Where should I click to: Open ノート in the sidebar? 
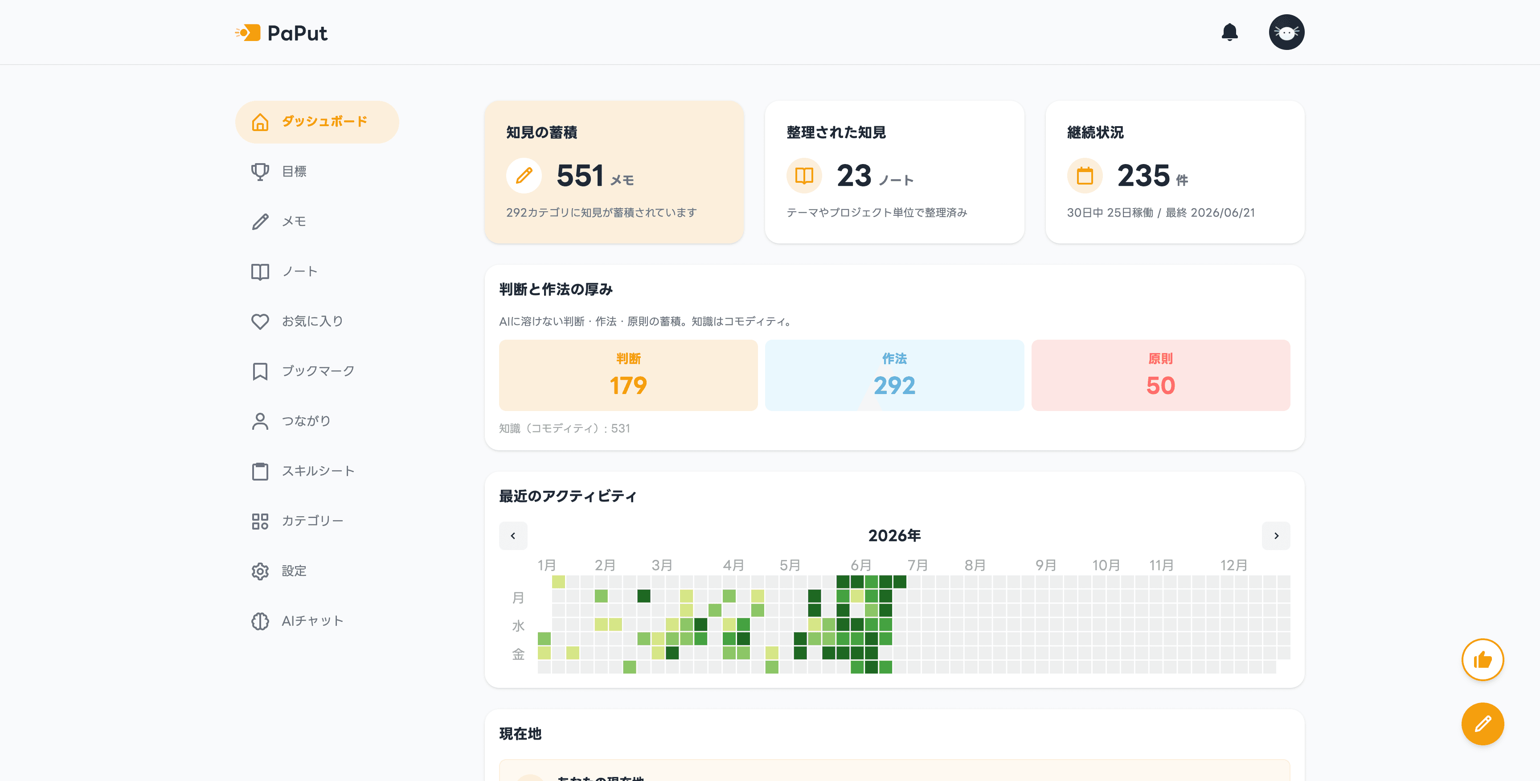pos(317,271)
